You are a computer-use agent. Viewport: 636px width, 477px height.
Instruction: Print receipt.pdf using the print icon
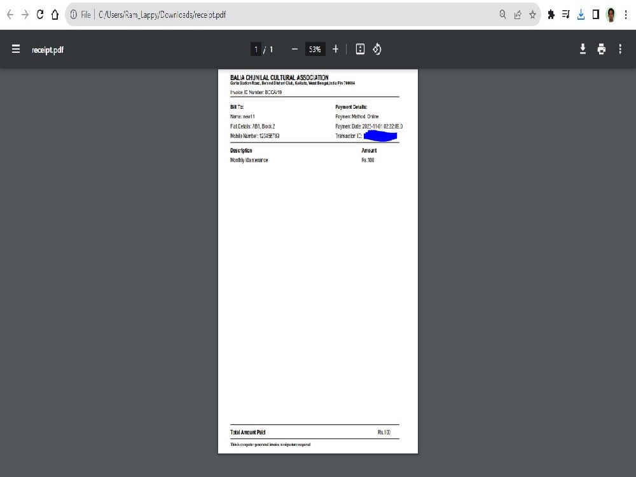[x=601, y=48]
